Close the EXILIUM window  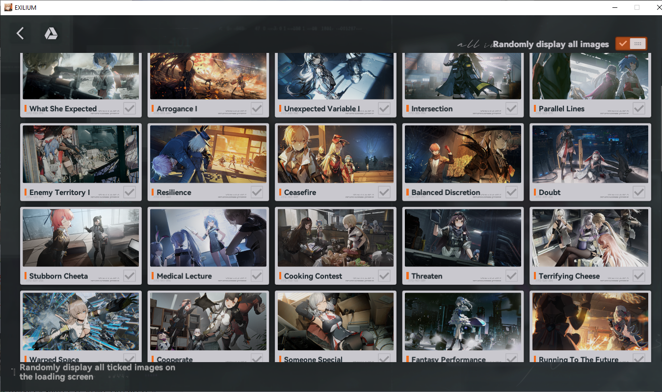point(659,7)
